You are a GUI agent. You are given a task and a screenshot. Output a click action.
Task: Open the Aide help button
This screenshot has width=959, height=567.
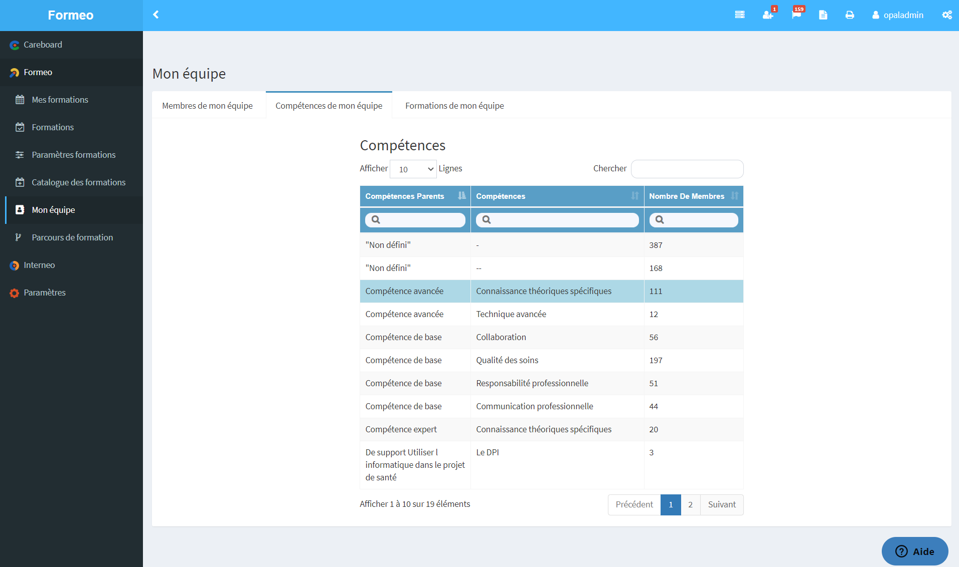[915, 551]
